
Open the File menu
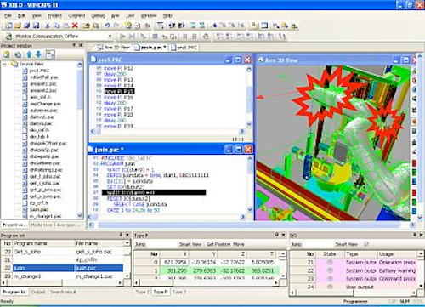point(8,15)
